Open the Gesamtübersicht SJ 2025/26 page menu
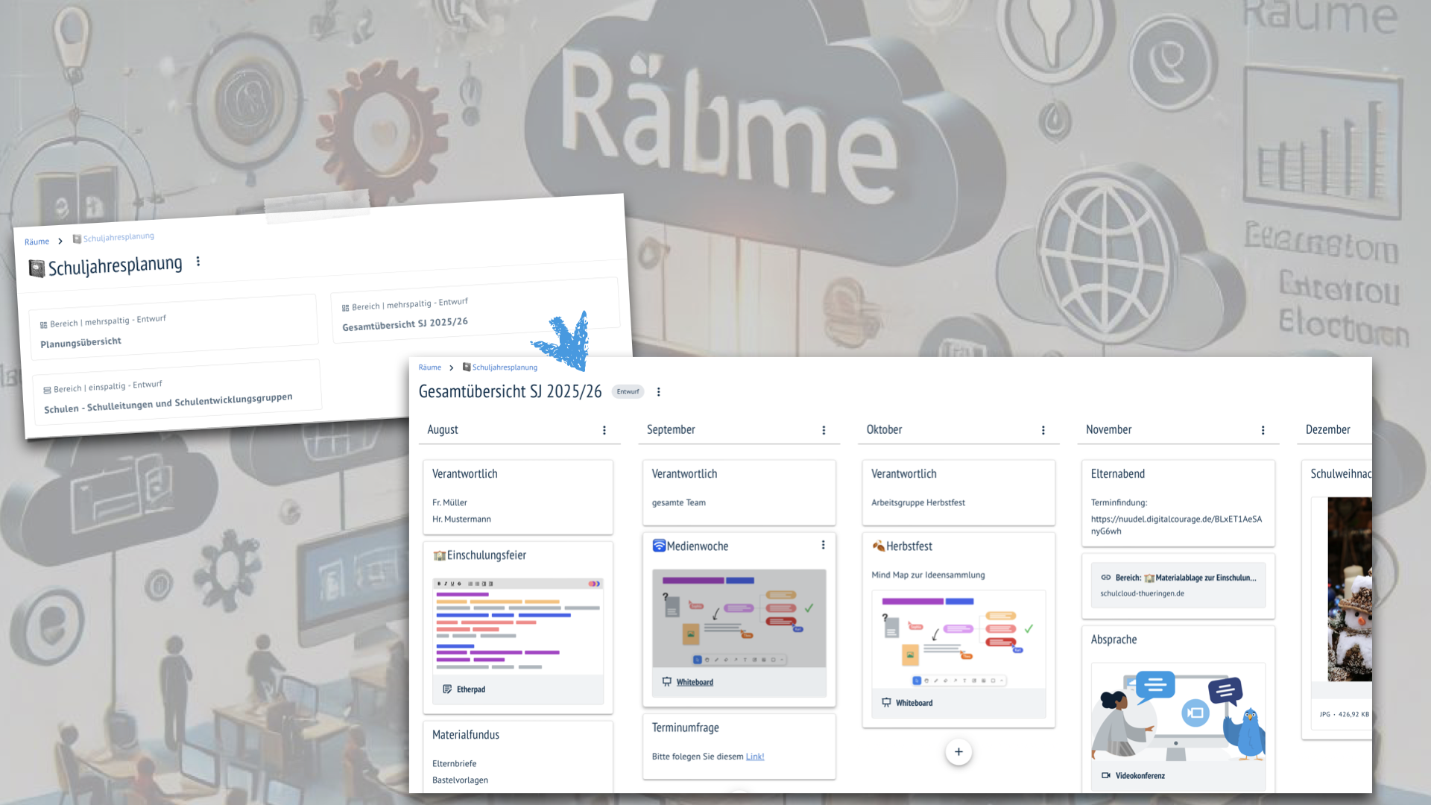 (659, 391)
